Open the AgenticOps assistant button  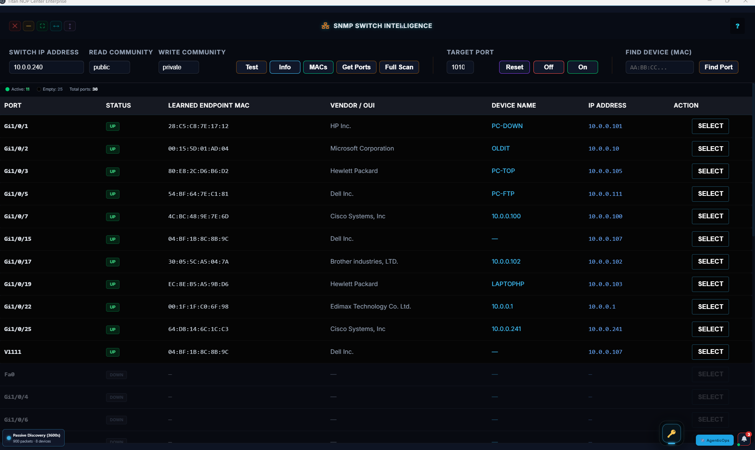point(715,440)
